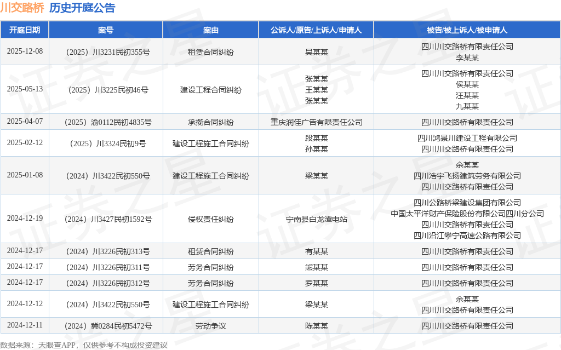
Task: Select the 案由 column header
Action: pos(211,30)
